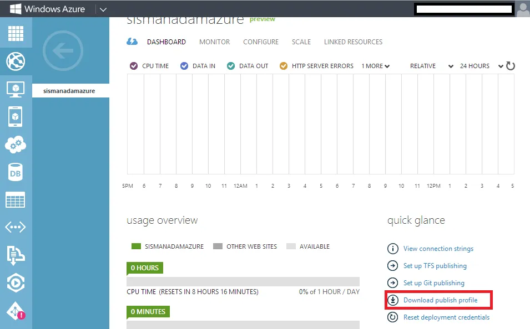The height and width of the screenshot is (329, 530).
Task: Toggle DATA IN metric checkmark
Action: point(184,66)
